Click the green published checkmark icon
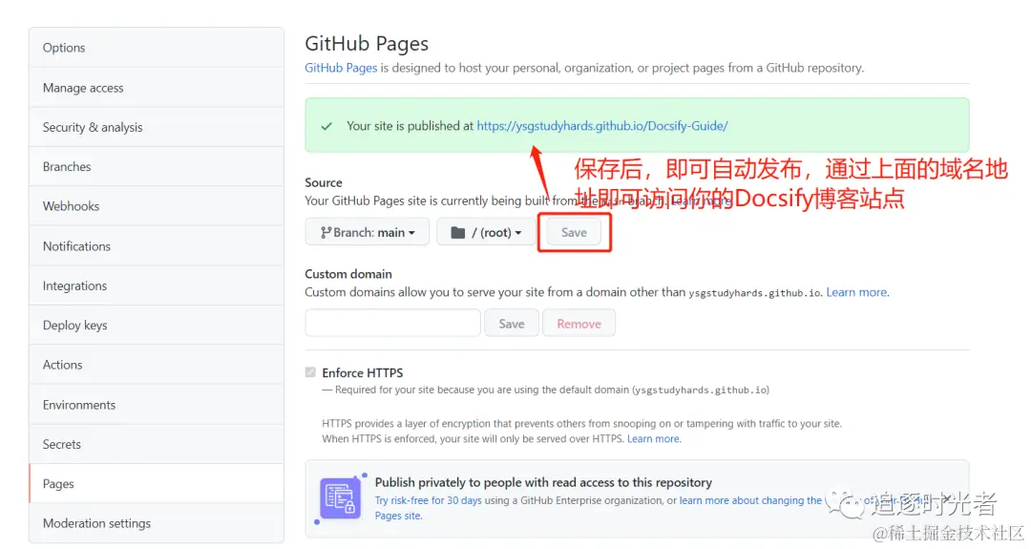Viewport: 1031px width, 549px height. click(x=326, y=126)
